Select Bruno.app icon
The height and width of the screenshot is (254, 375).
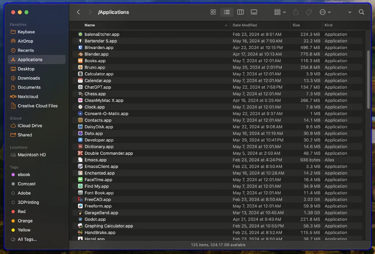(x=80, y=67)
